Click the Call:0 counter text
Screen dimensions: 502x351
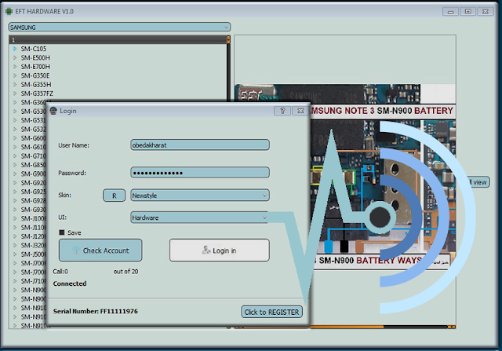pyautogui.click(x=60, y=272)
